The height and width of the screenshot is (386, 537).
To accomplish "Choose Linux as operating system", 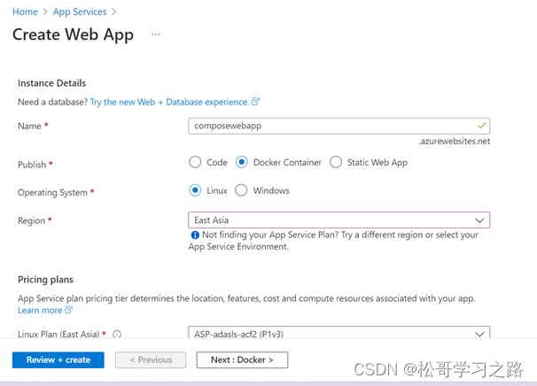I will pyautogui.click(x=195, y=190).
